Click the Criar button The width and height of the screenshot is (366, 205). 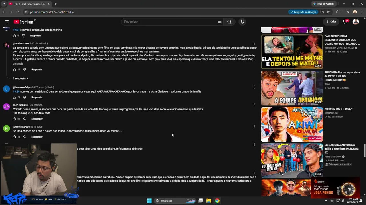tap(331, 22)
